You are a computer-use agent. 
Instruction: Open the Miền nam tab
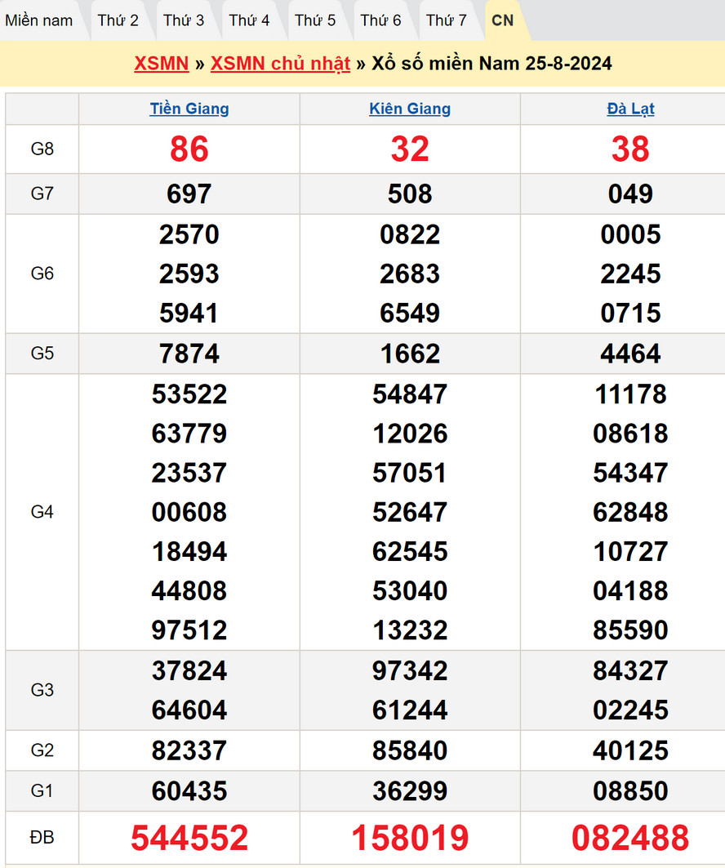pyautogui.click(x=39, y=20)
